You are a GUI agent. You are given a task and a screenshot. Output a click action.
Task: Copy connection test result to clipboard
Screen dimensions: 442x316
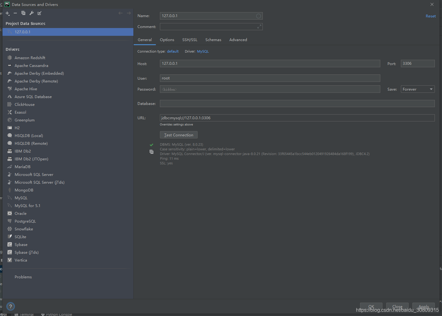pos(151,152)
